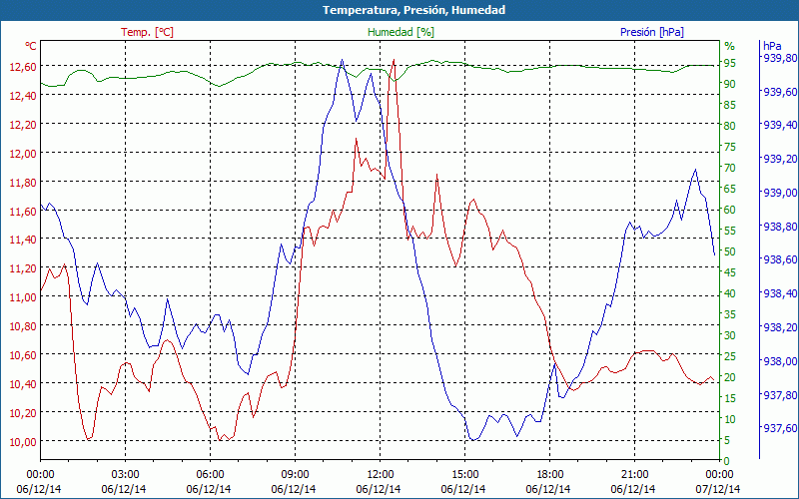Click pressure axis value '939,00'
This screenshot has height=499, width=799.
[x=780, y=193]
